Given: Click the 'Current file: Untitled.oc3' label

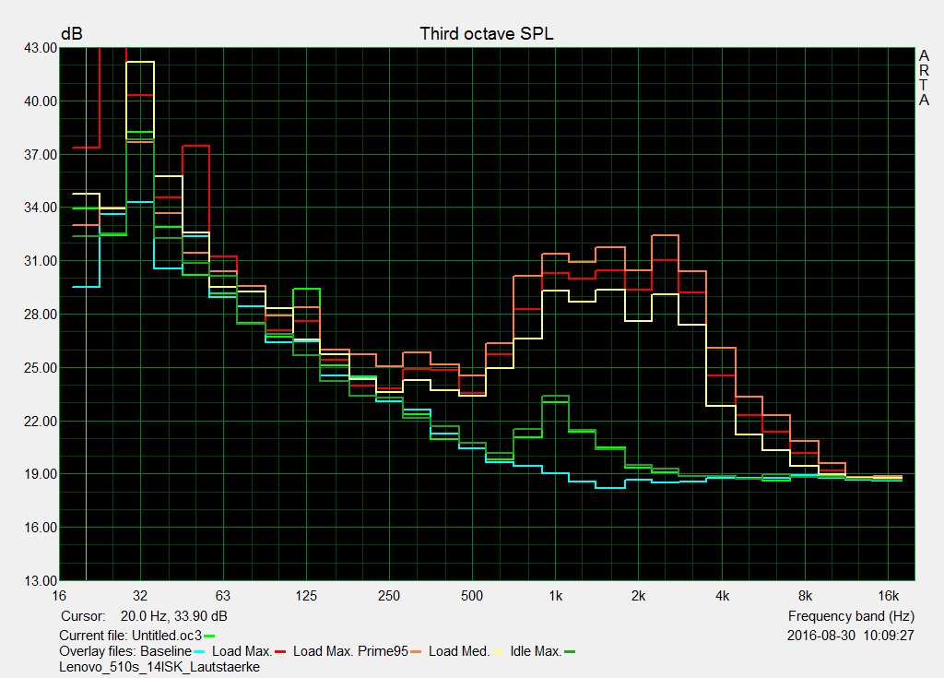Looking at the screenshot, I should tap(130, 636).
